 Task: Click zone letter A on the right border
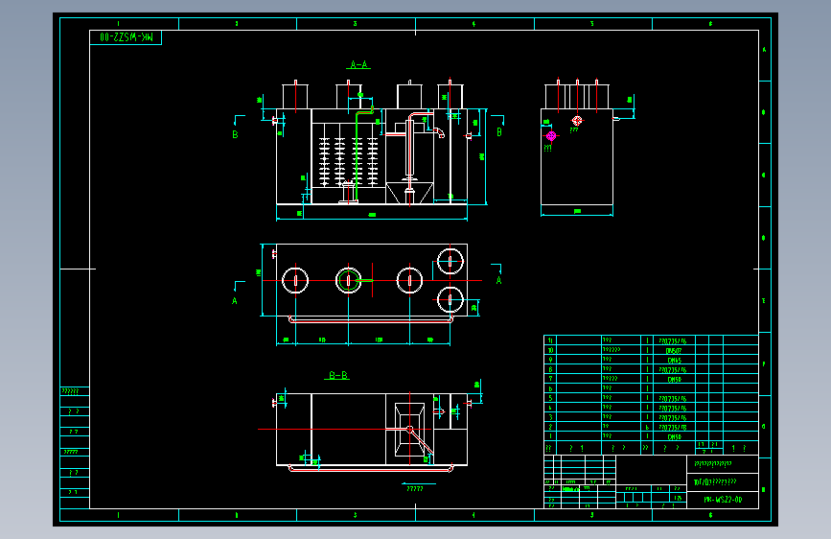pyautogui.click(x=764, y=50)
